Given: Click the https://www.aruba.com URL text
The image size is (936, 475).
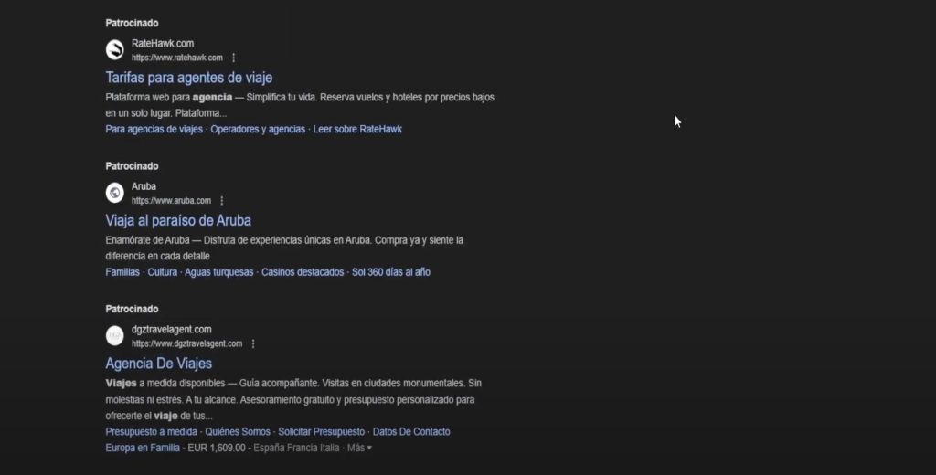Looking at the screenshot, I should 171,201.
